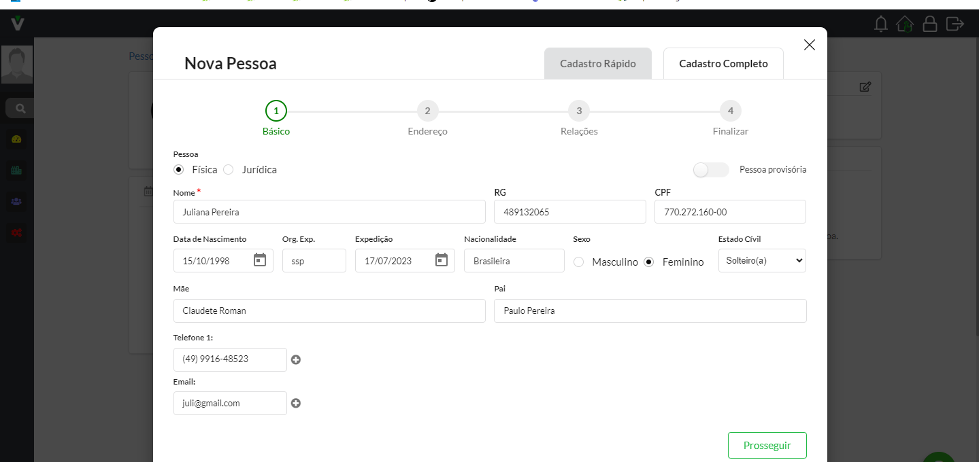
Task: Click the RG input field
Action: click(570, 211)
